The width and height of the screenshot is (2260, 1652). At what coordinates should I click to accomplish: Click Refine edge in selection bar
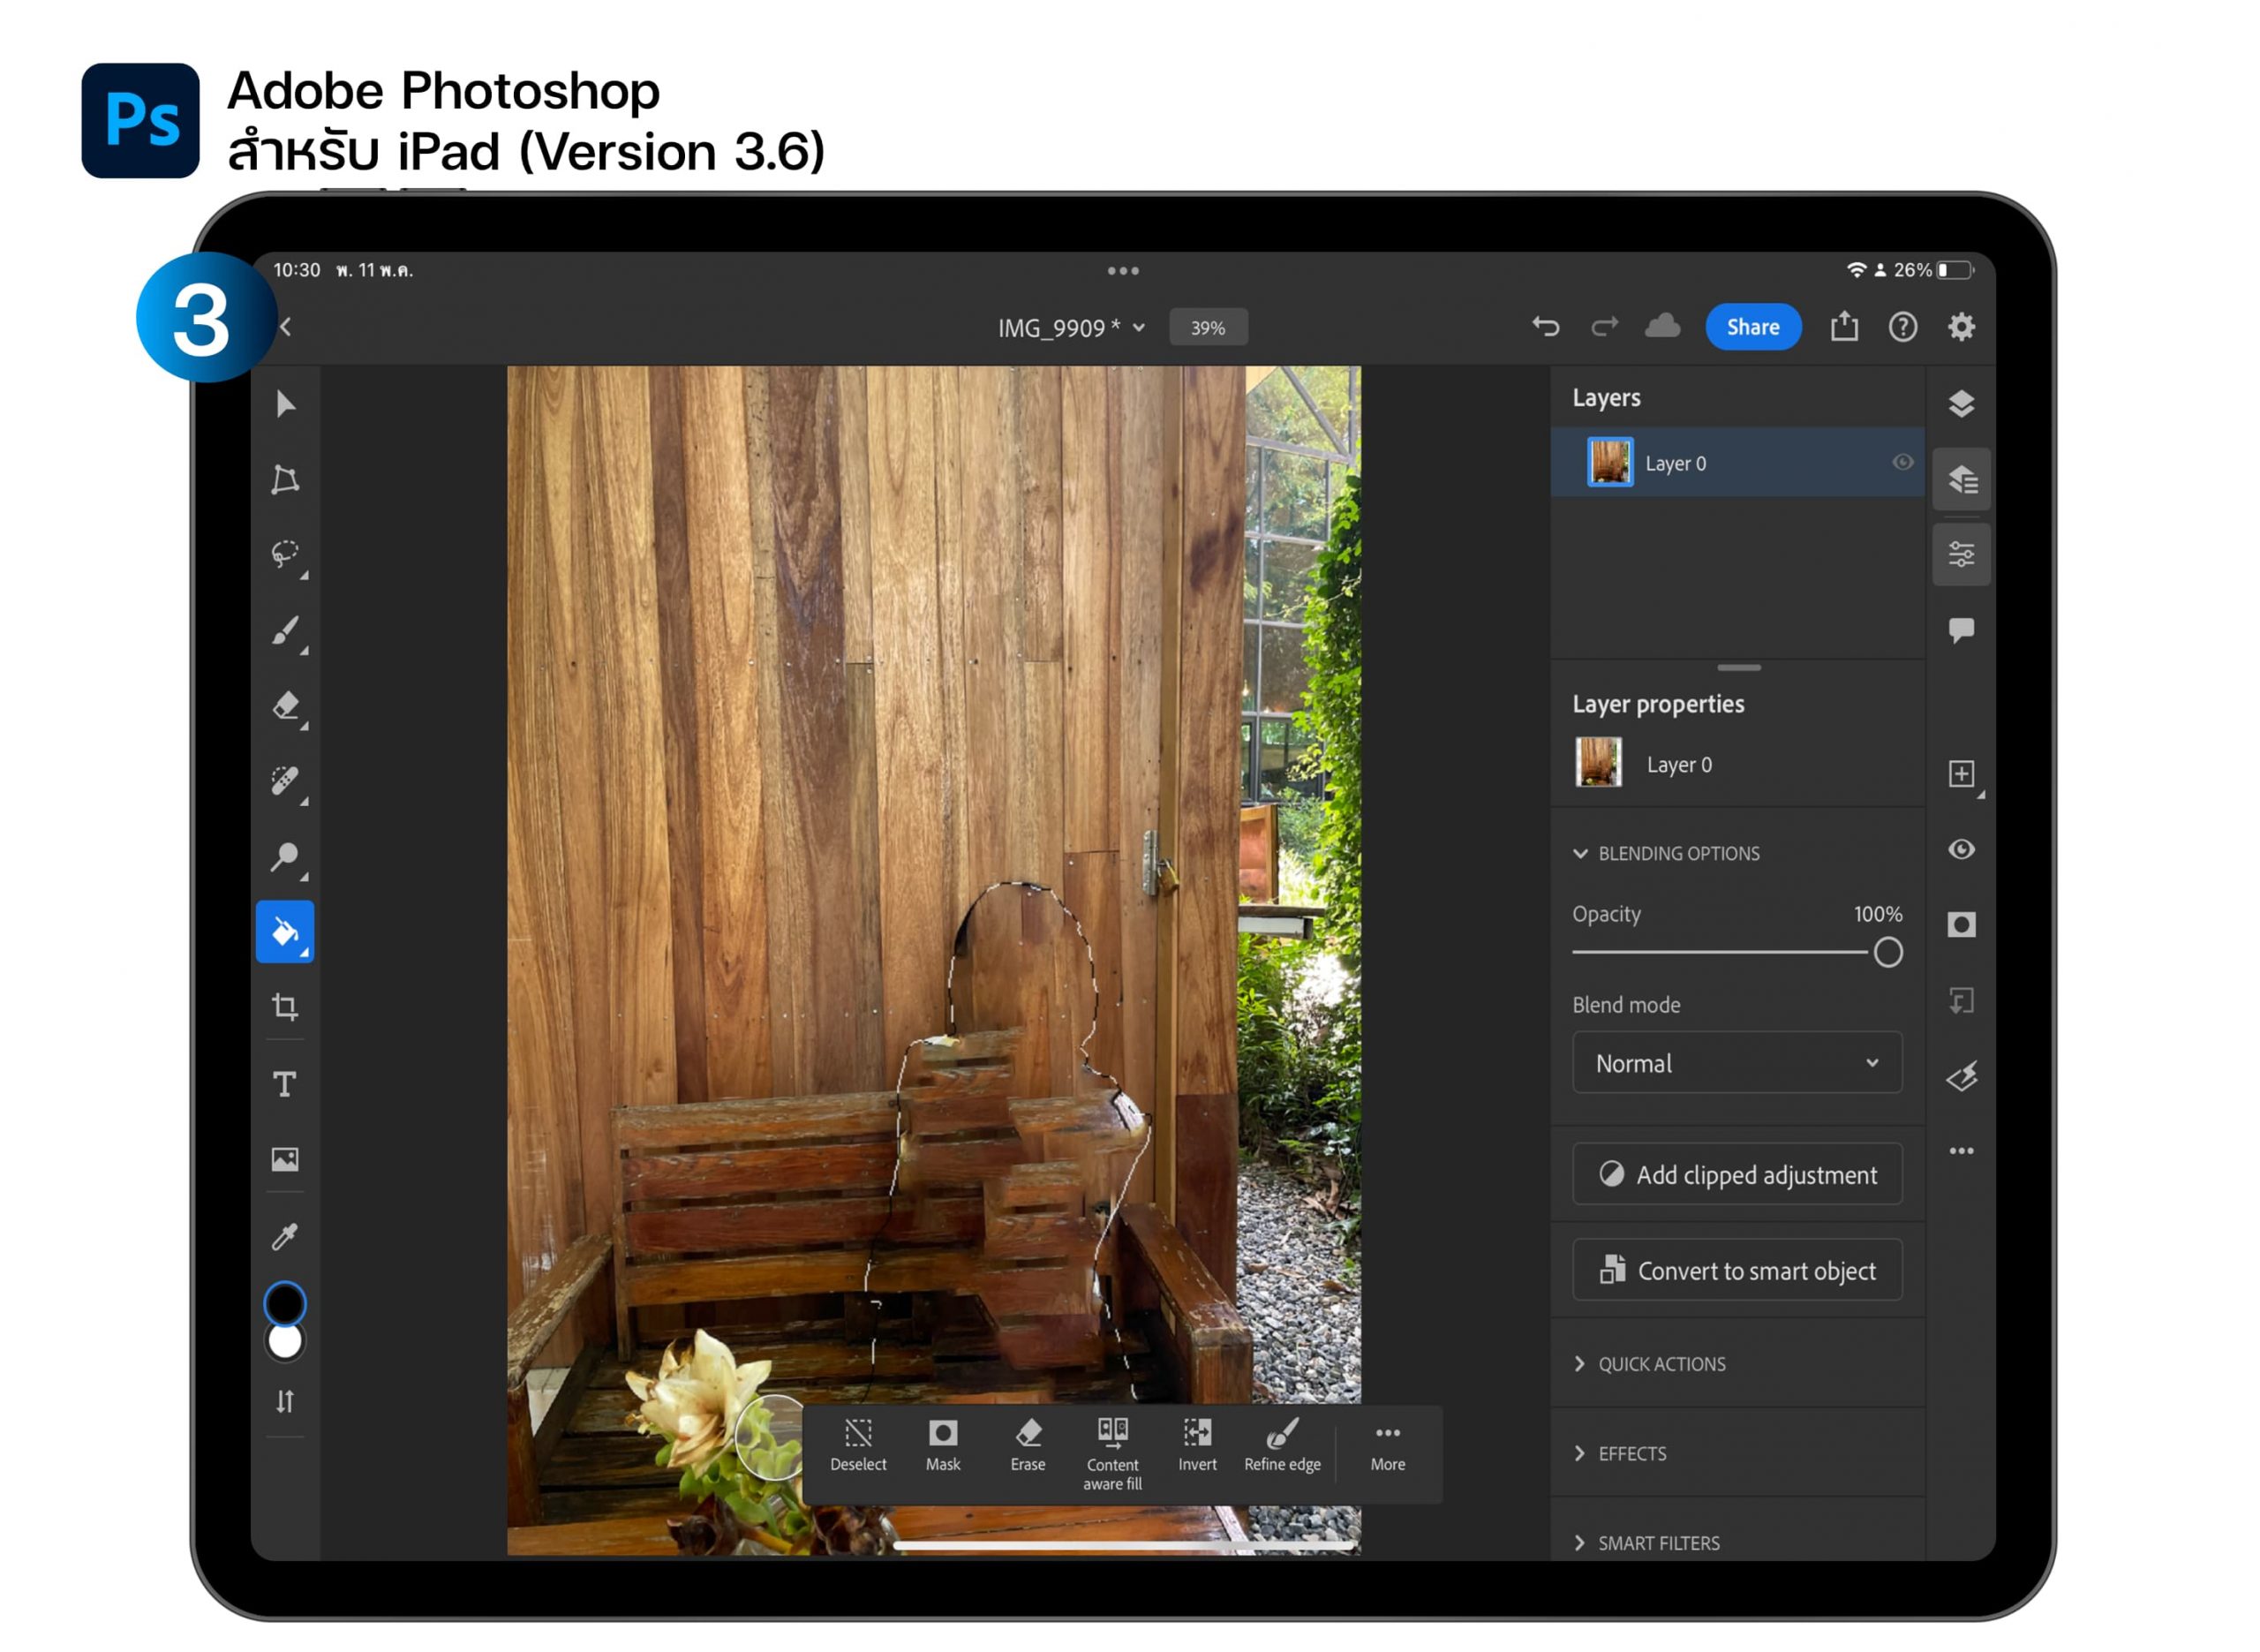pos(1284,1446)
